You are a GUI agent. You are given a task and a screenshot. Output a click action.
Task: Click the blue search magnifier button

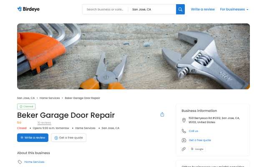coord(180,9)
